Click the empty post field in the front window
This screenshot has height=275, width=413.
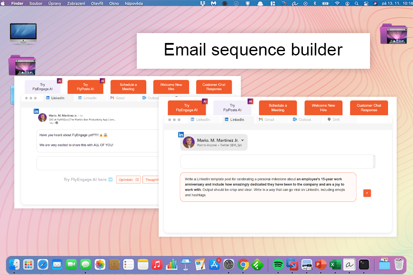click(x=277, y=162)
